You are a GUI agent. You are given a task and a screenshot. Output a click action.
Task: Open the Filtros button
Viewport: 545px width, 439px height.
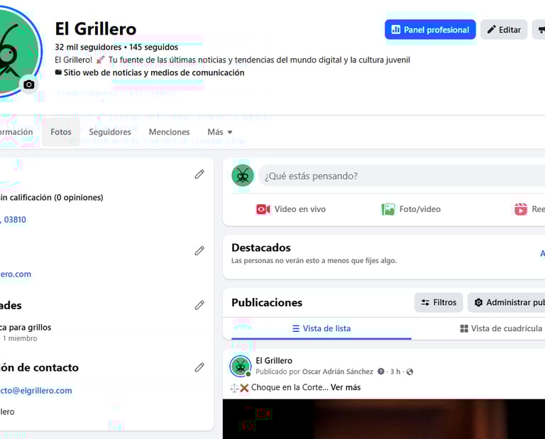439,303
